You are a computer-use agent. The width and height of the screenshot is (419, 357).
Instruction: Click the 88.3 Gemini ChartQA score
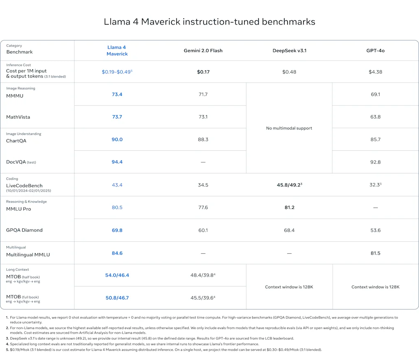point(203,139)
